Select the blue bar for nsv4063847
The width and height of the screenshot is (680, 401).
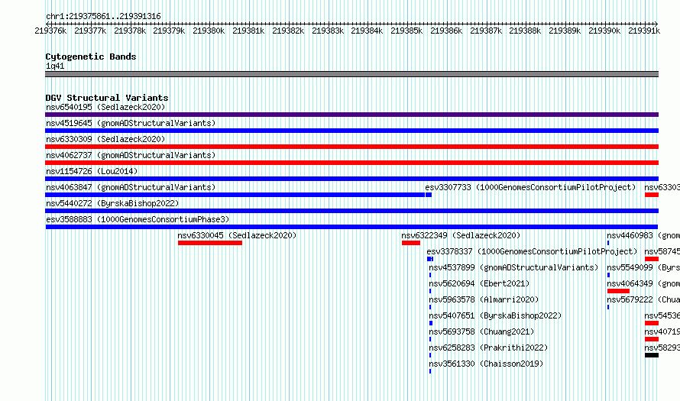235,195
